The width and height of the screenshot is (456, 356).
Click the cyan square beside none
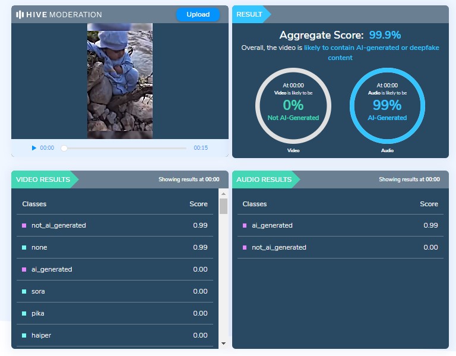point(24,248)
